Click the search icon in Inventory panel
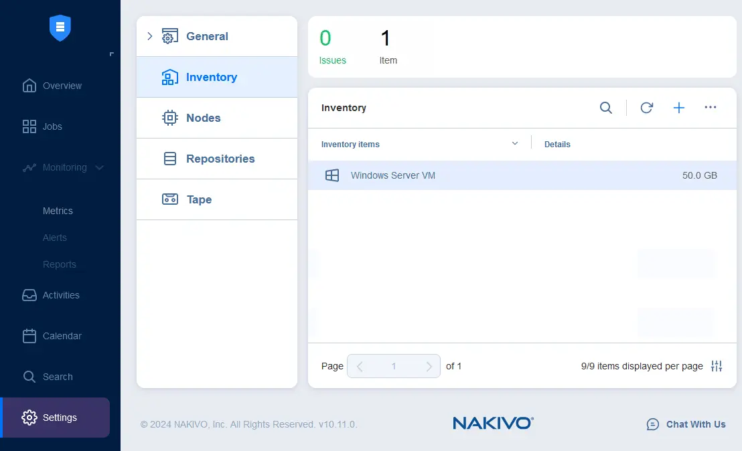Screen dimensions: 742x451 (605, 108)
